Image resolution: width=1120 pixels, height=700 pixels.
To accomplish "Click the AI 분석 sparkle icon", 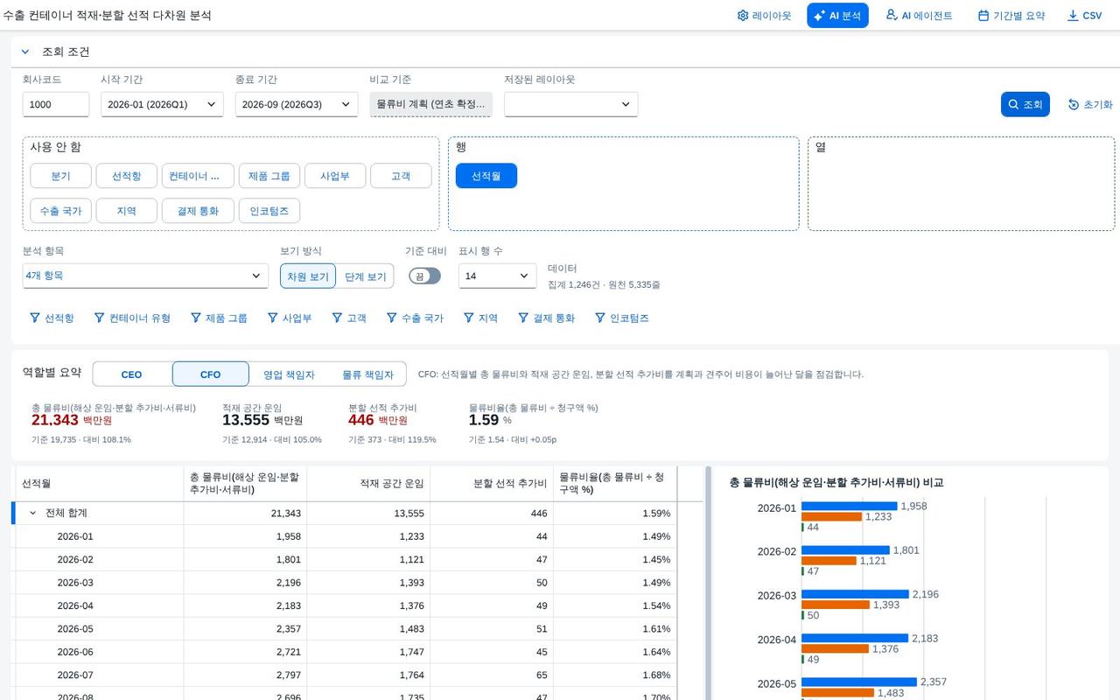I will [820, 16].
